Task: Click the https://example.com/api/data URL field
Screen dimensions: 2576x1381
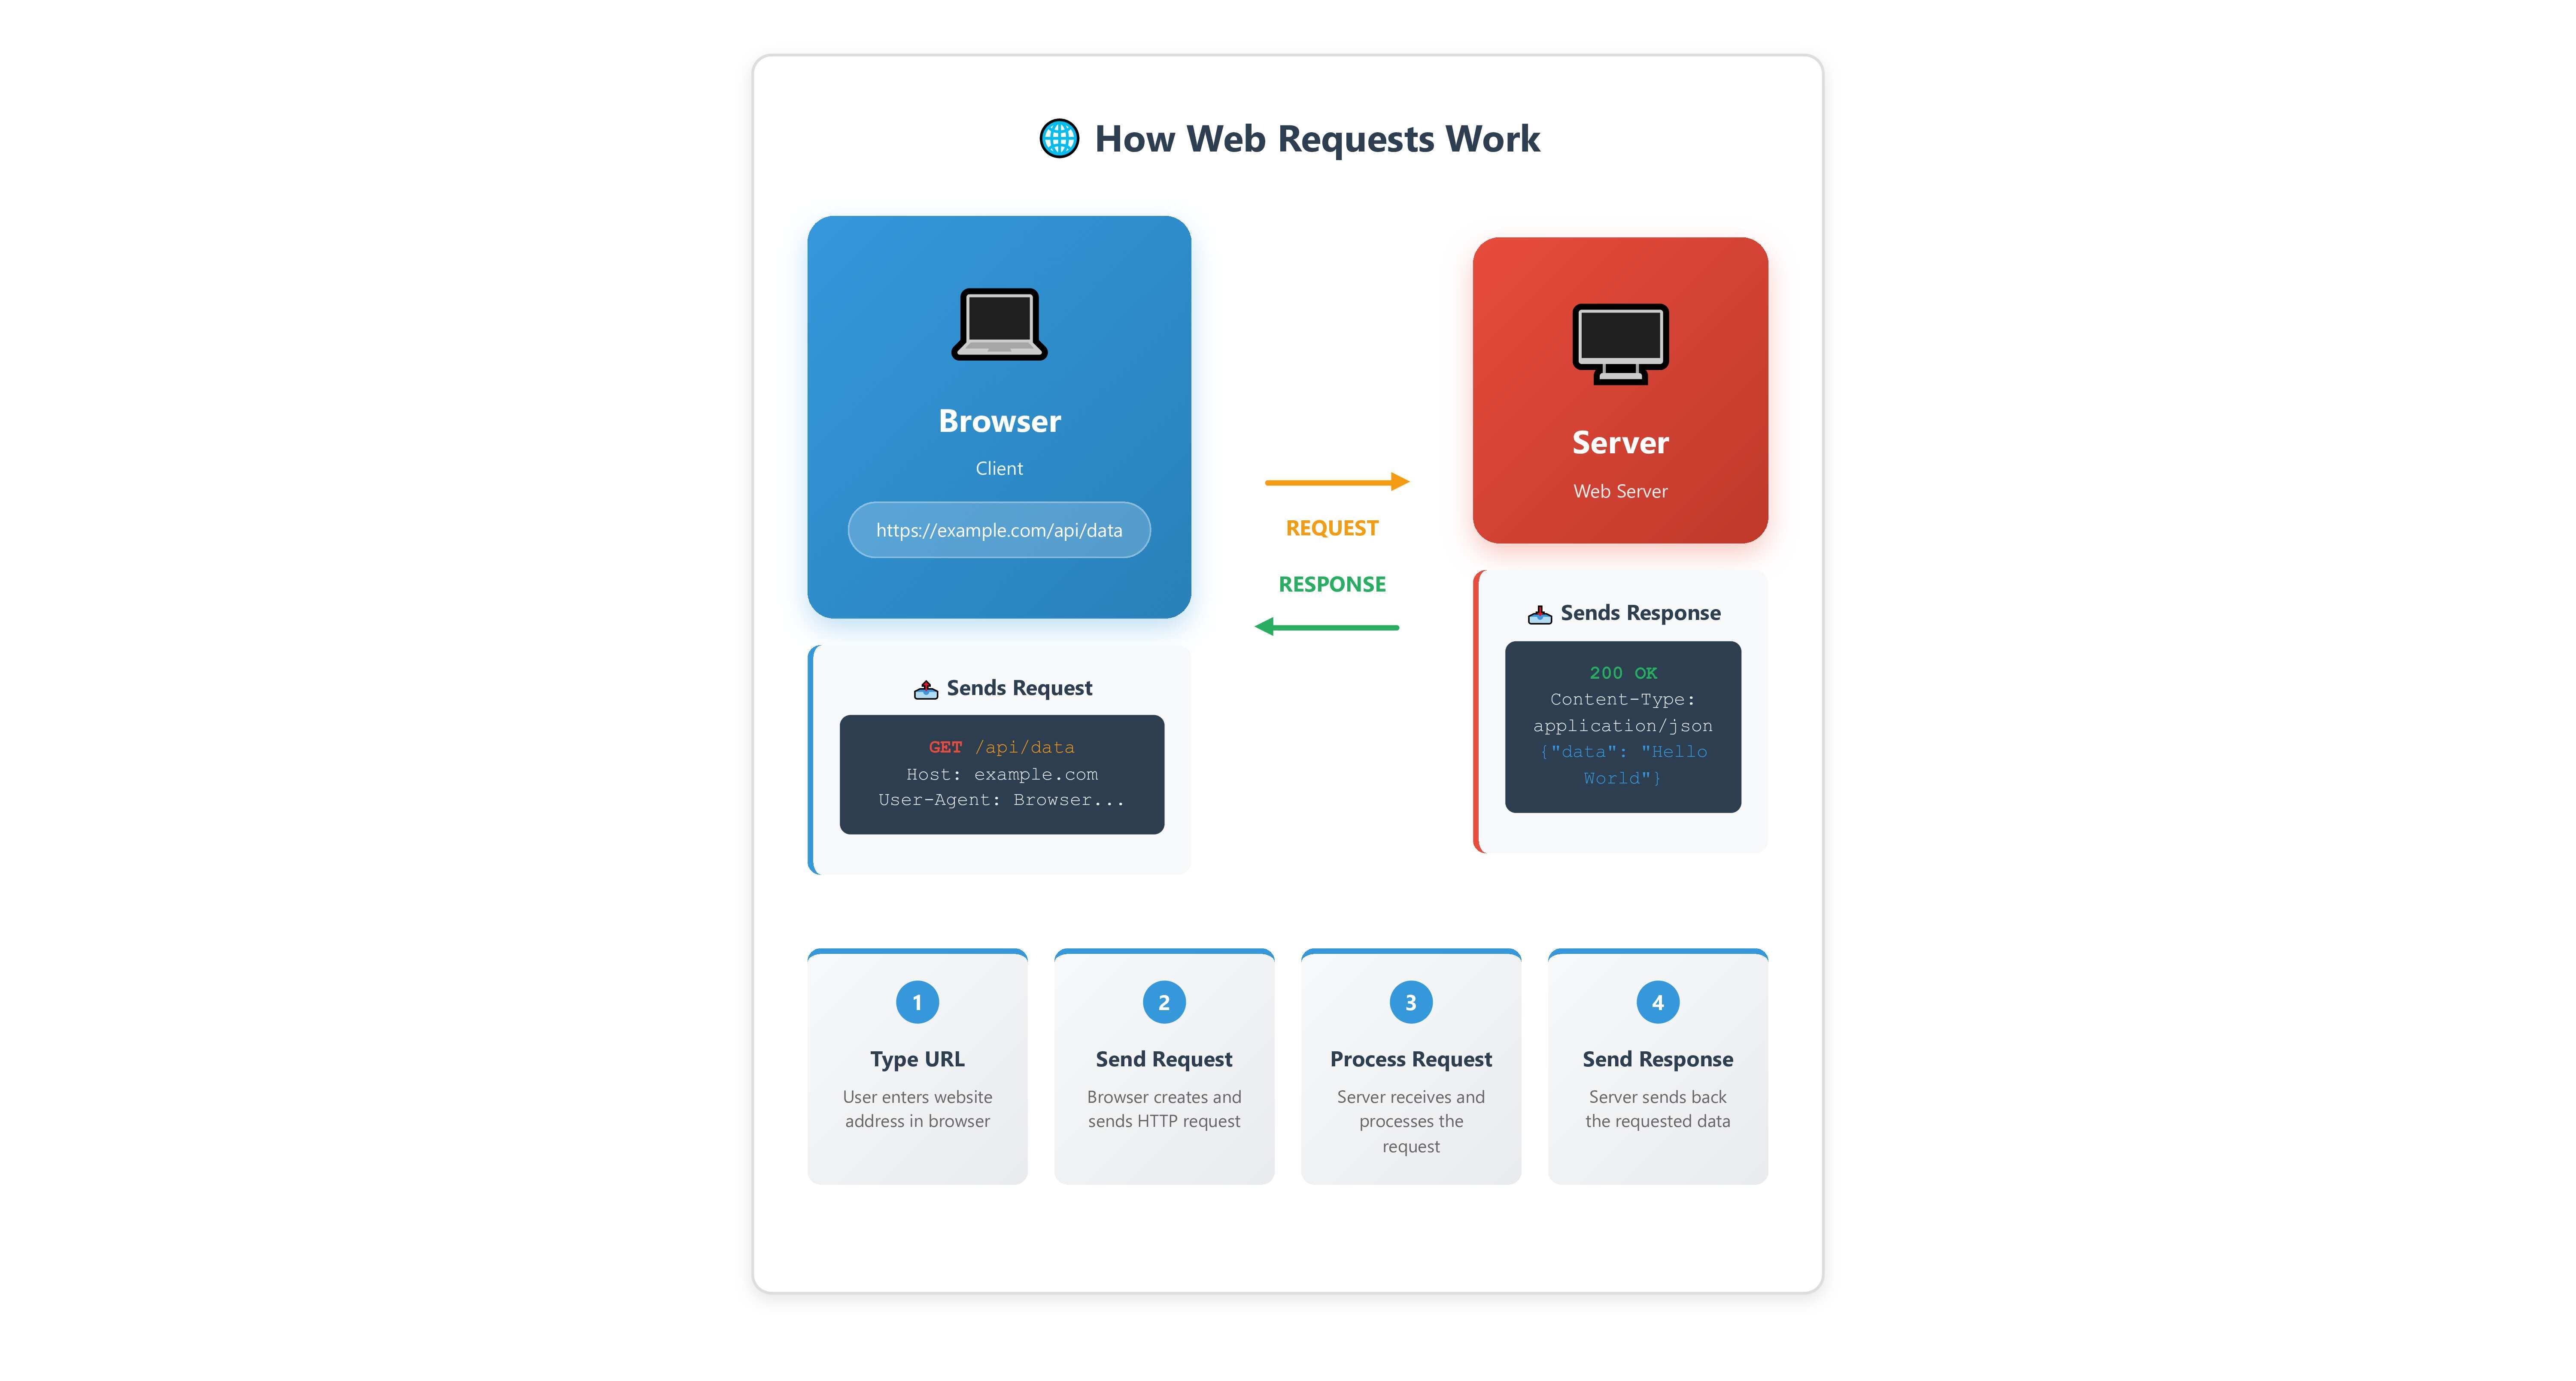Action: point(999,530)
